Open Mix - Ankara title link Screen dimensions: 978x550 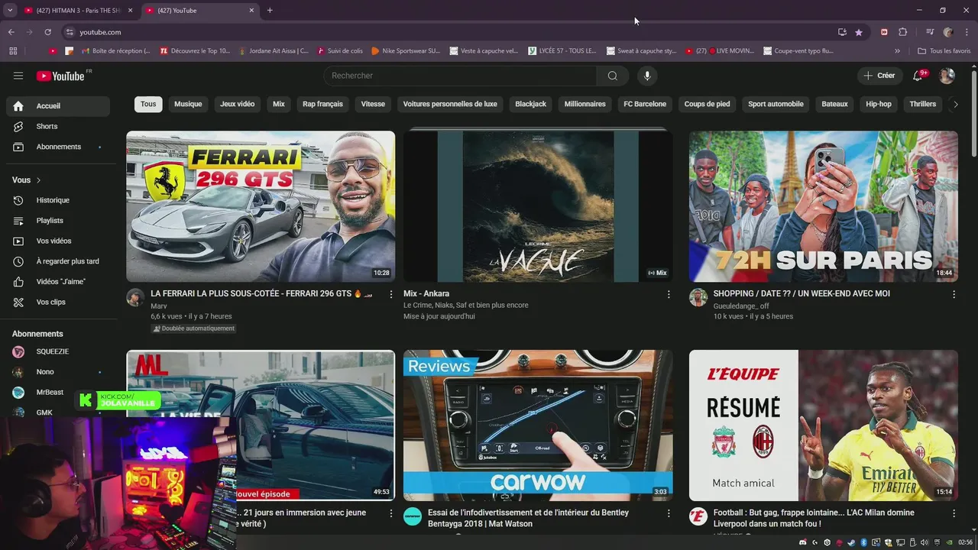426,293
